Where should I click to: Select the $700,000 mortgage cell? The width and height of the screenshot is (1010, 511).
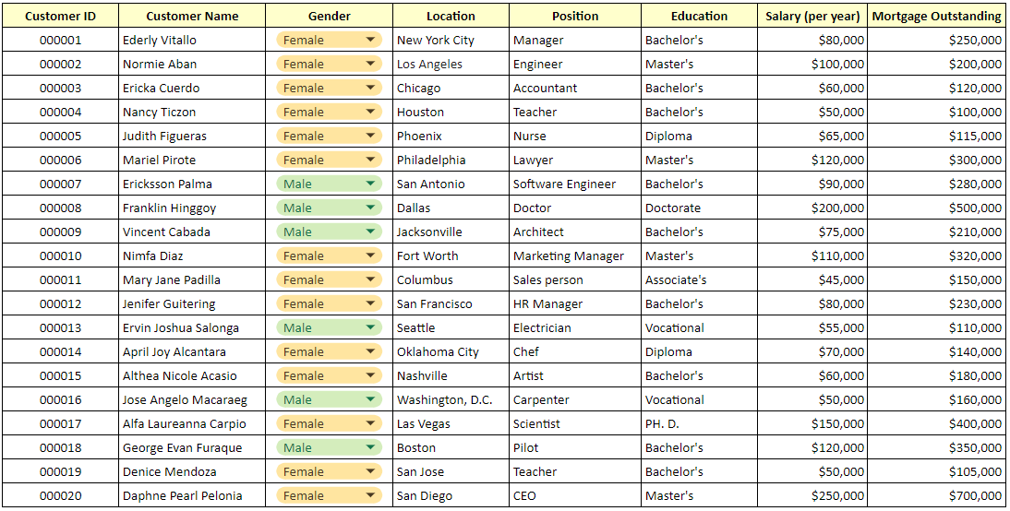(936, 495)
